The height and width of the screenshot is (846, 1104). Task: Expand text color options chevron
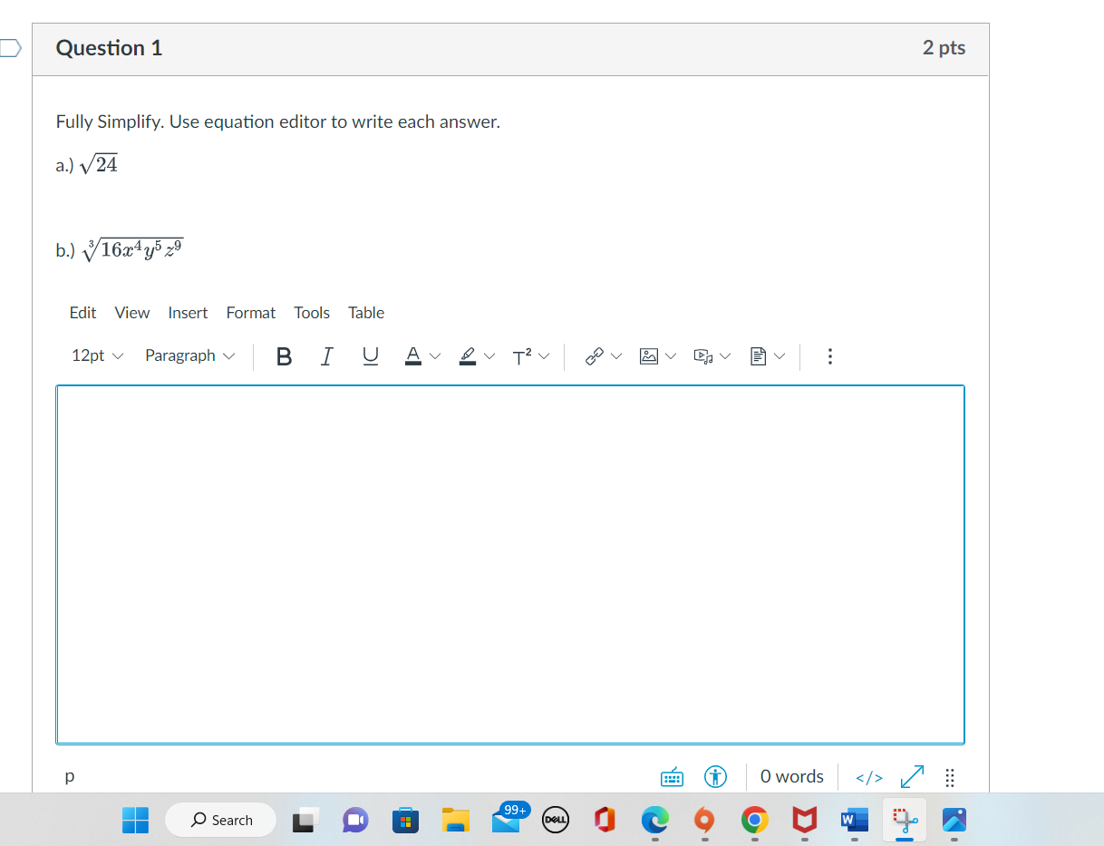435,356
